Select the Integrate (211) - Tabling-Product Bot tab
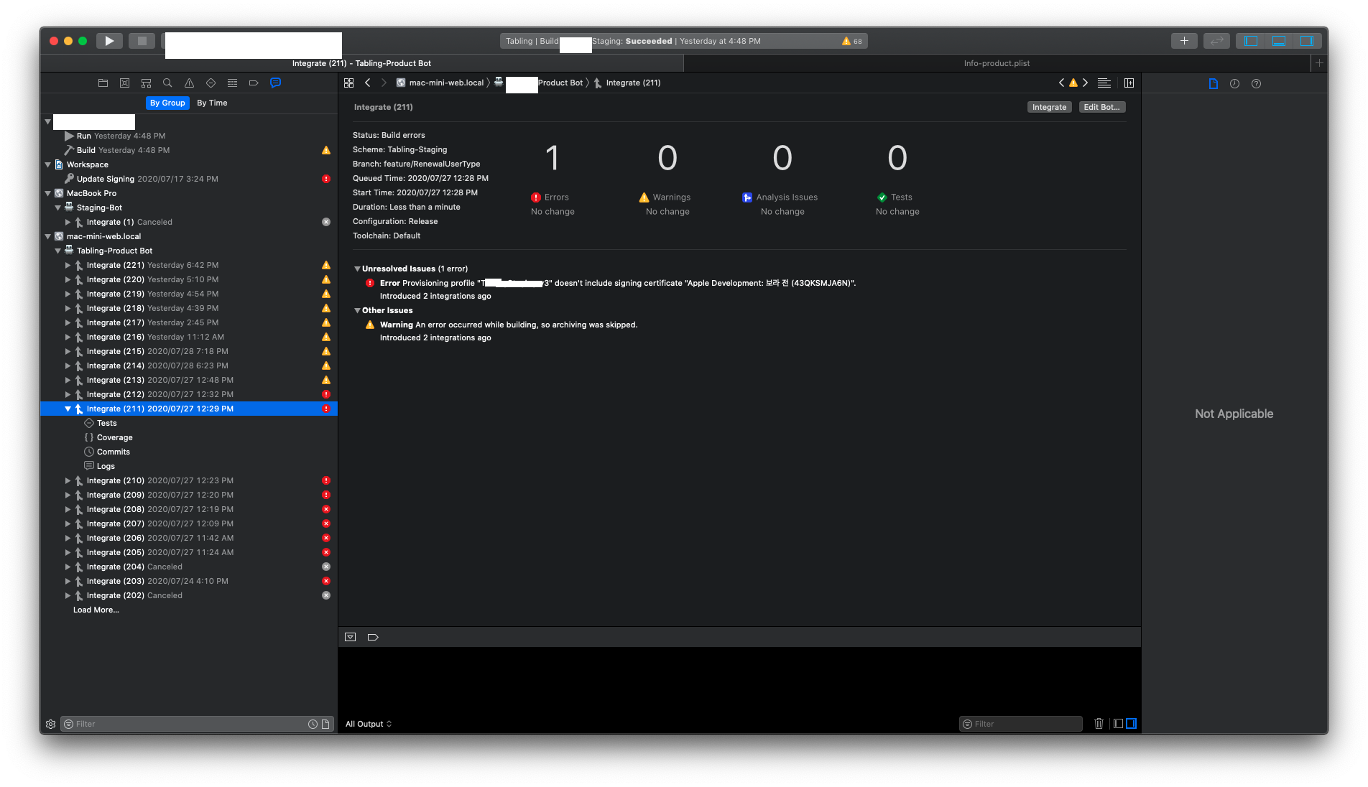Viewport: 1368px width, 787px height. (361, 63)
